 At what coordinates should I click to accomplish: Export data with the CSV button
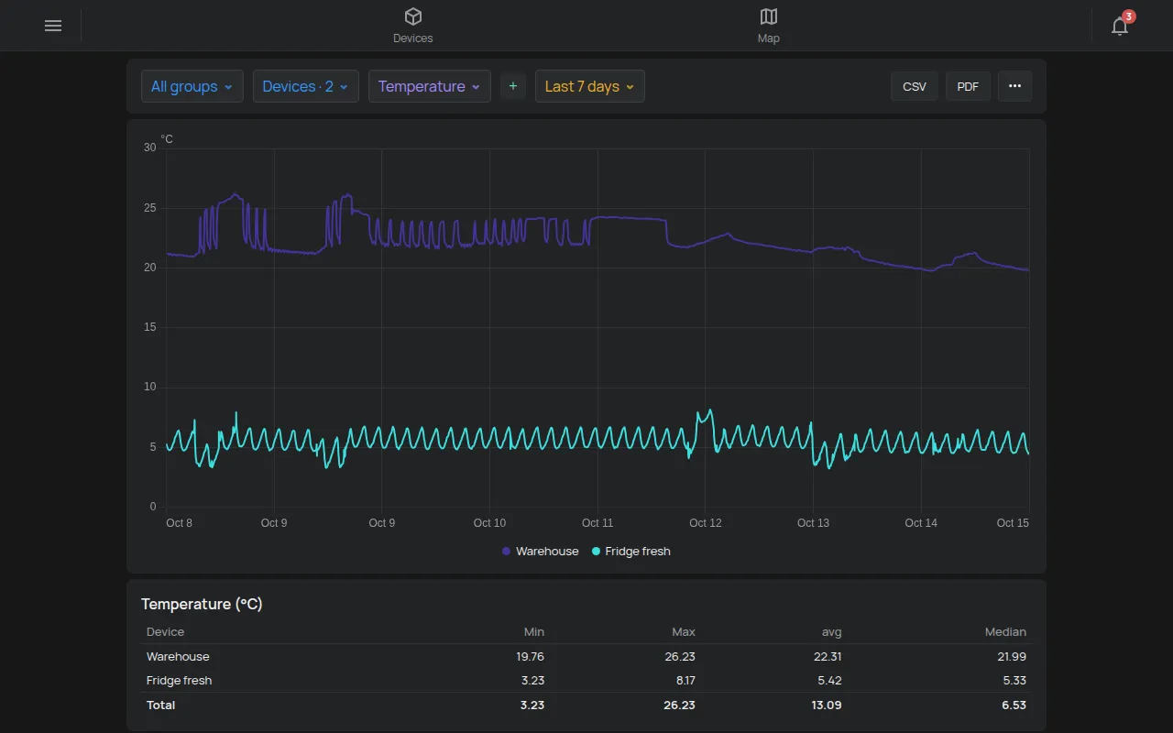[x=915, y=86]
